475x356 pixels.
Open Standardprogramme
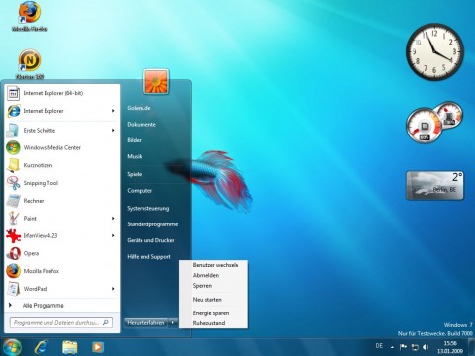[152, 224]
